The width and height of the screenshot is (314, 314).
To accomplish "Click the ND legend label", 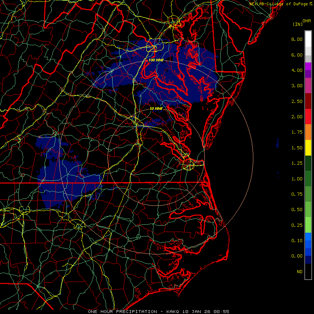I will pyautogui.click(x=300, y=272).
